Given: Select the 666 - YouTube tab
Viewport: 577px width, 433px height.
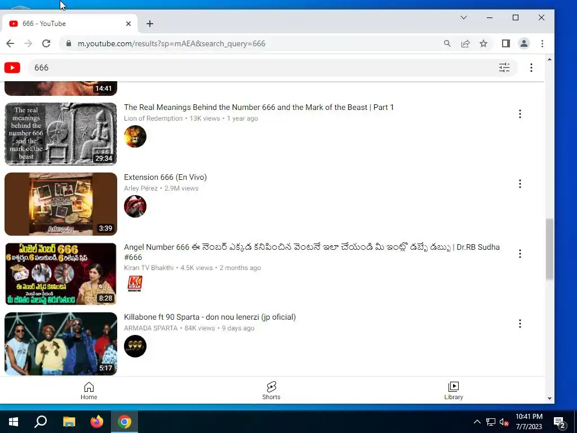Looking at the screenshot, I should (70, 24).
